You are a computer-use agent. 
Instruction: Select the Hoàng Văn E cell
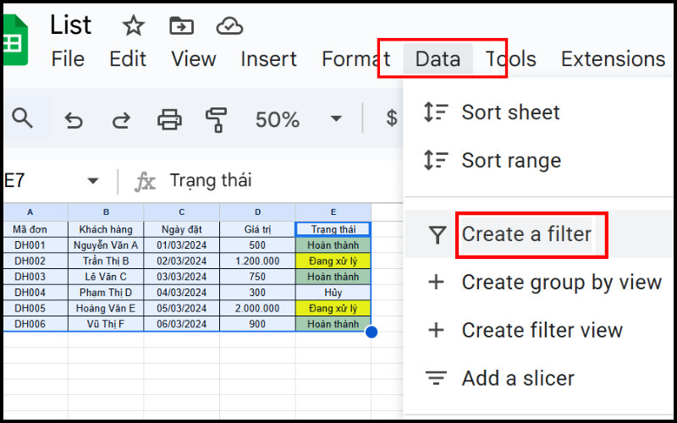pos(106,308)
